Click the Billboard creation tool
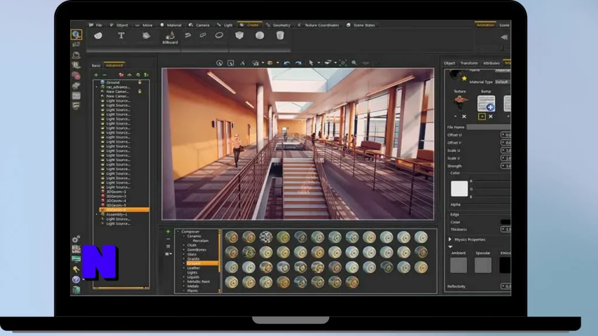This screenshot has height=336, width=598. [x=170, y=38]
